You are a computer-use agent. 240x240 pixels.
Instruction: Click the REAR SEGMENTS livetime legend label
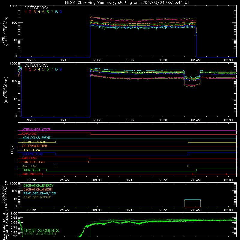[x=40, y=234]
